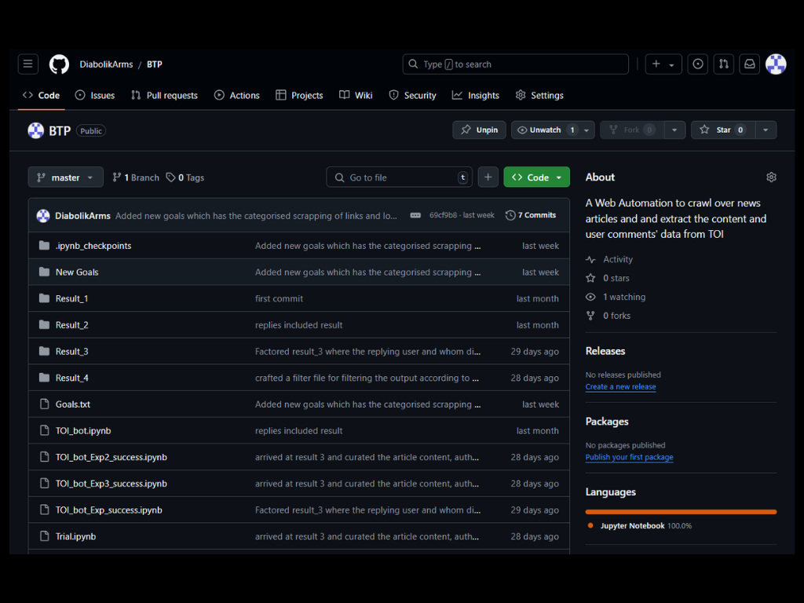Open the notifications inbox icon
The image size is (804, 603).
point(749,64)
